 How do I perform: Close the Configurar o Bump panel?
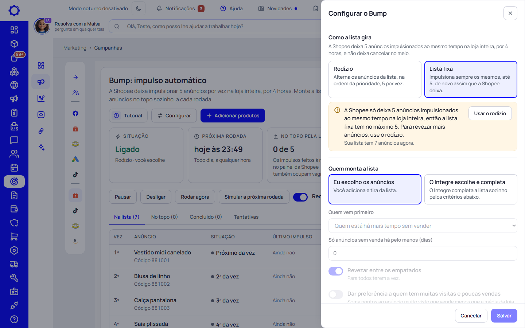pyautogui.click(x=510, y=13)
